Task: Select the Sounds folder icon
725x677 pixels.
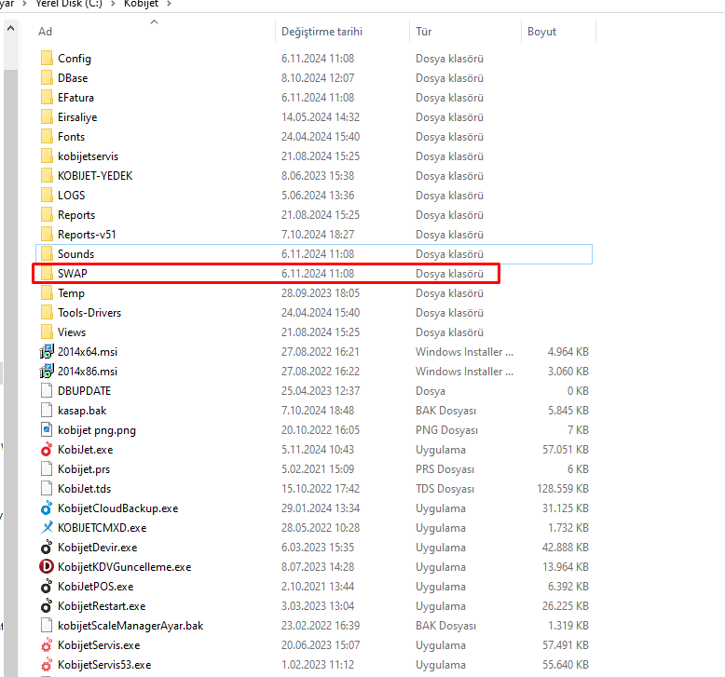Action: click(47, 253)
